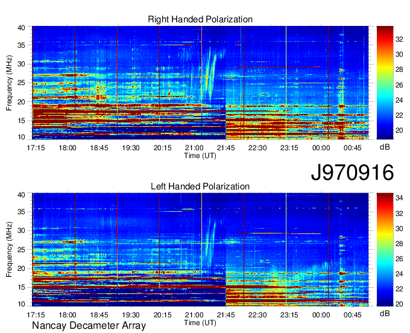Click 20 MHz tick on left-handed frequency axis
Viewport: 410px width, 333px height.
(x=21, y=268)
